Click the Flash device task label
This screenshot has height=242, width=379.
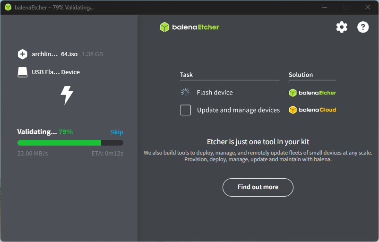tap(215, 93)
